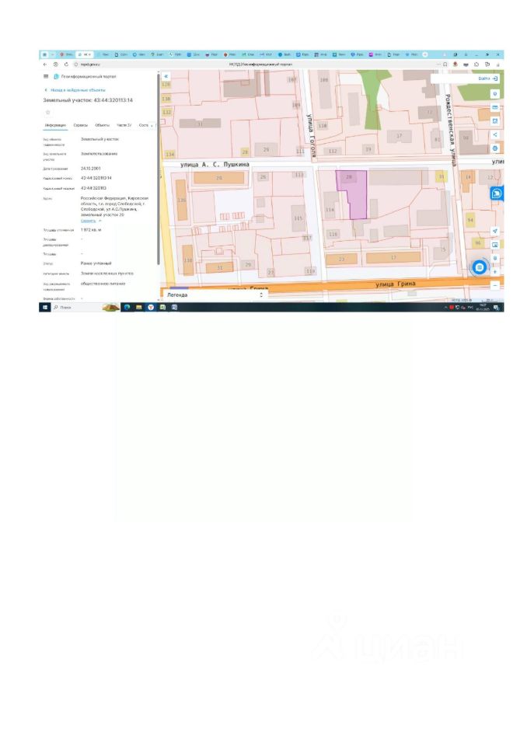Click the area value 1 972 кв. м
The image size is (527, 746).
coord(91,230)
